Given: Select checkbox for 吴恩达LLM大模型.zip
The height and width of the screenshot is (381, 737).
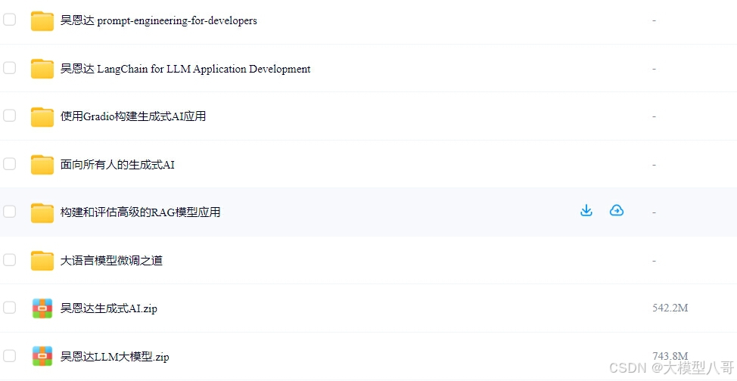Looking at the screenshot, I should pos(9,355).
